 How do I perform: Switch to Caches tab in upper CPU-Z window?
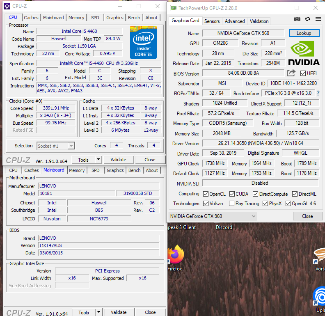(31, 18)
